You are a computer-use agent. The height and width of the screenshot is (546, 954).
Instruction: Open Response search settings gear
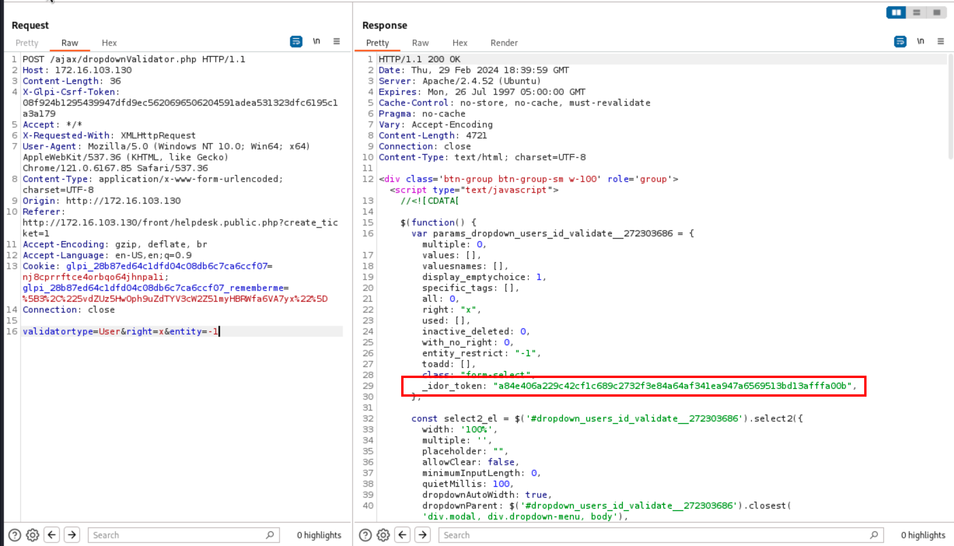383,535
